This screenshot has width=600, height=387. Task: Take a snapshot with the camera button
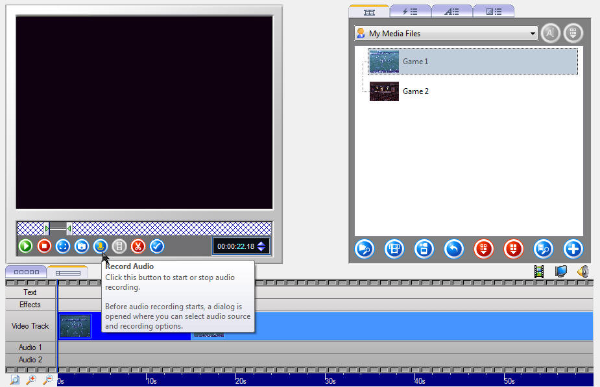click(x=82, y=246)
